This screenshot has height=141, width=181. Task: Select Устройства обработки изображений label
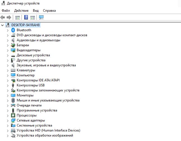tap(45, 135)
